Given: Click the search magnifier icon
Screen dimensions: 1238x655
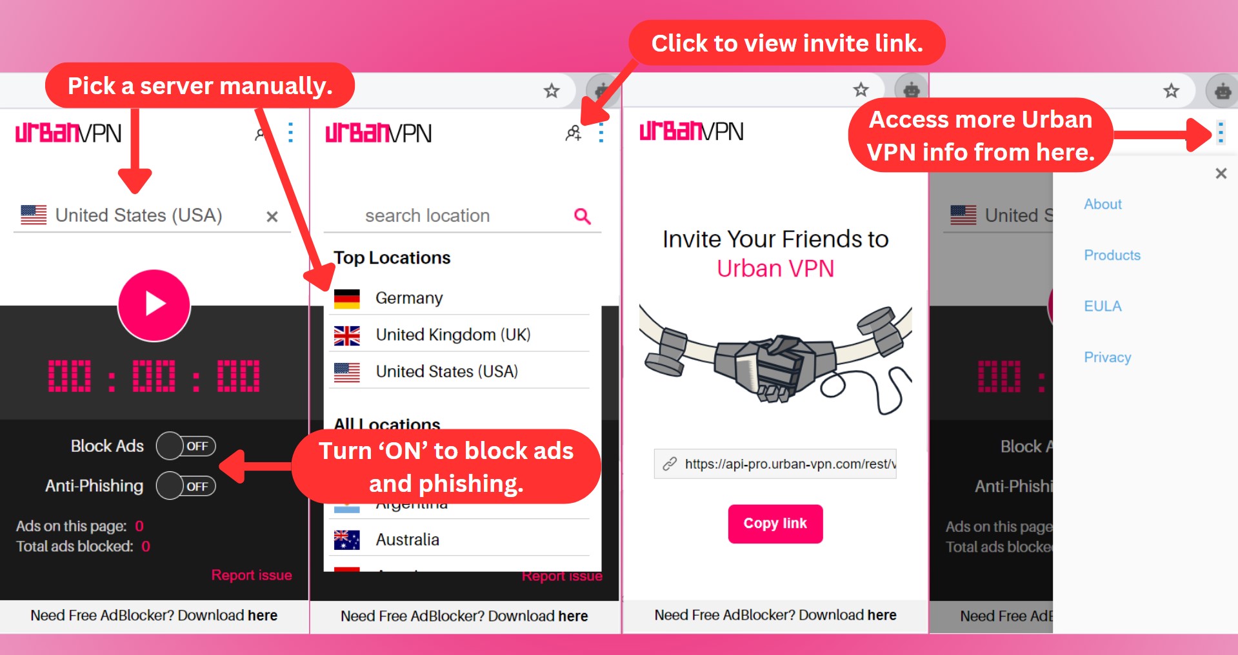Looking at the screenshot, I should pyautogui.click(x=583, y=217).
